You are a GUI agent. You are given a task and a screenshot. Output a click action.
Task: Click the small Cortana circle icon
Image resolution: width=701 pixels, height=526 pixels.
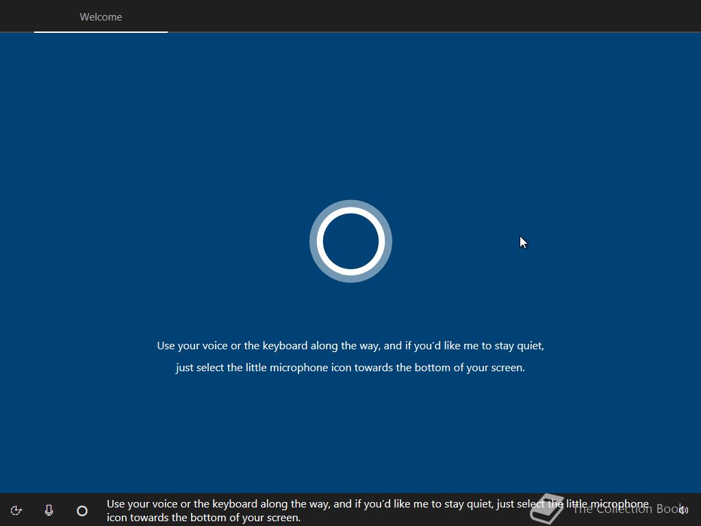[82, 511]
